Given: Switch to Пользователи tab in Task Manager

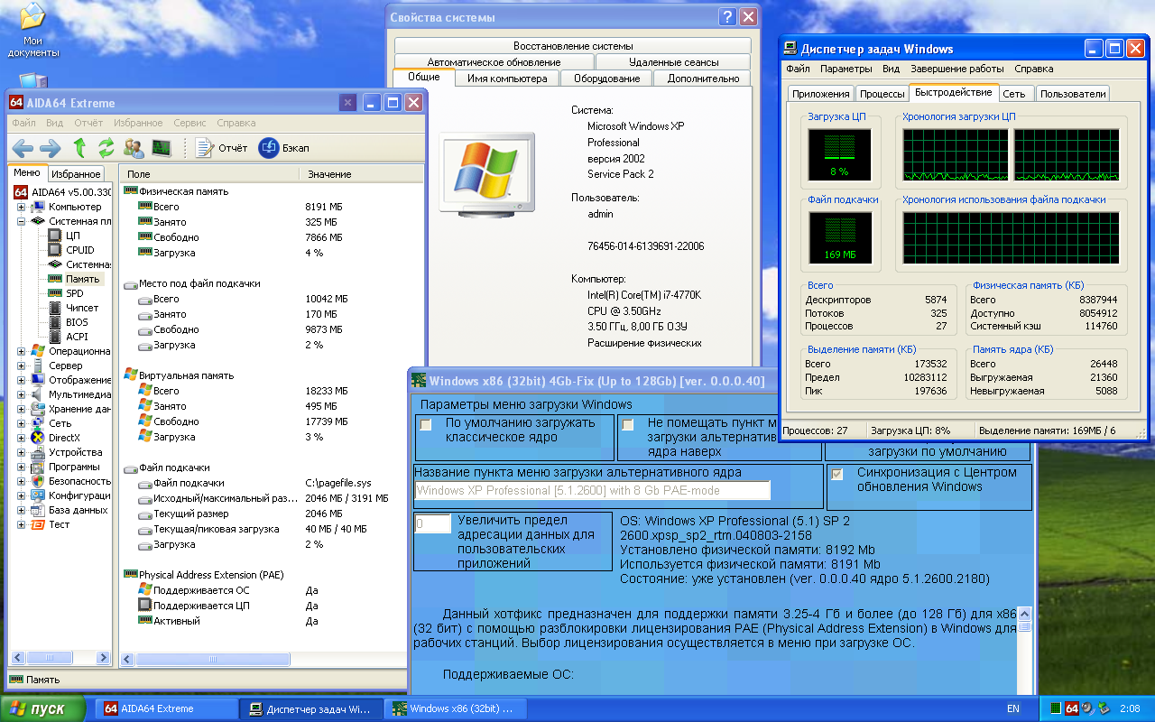Looking at the screenshot, I should 1072,94.
